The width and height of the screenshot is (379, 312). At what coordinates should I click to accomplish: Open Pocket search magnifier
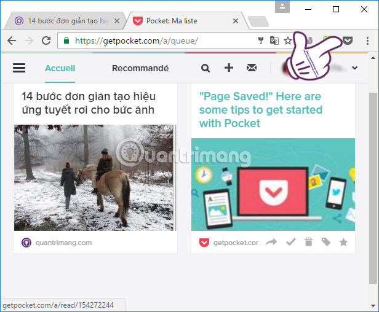[x=205, y=68]
